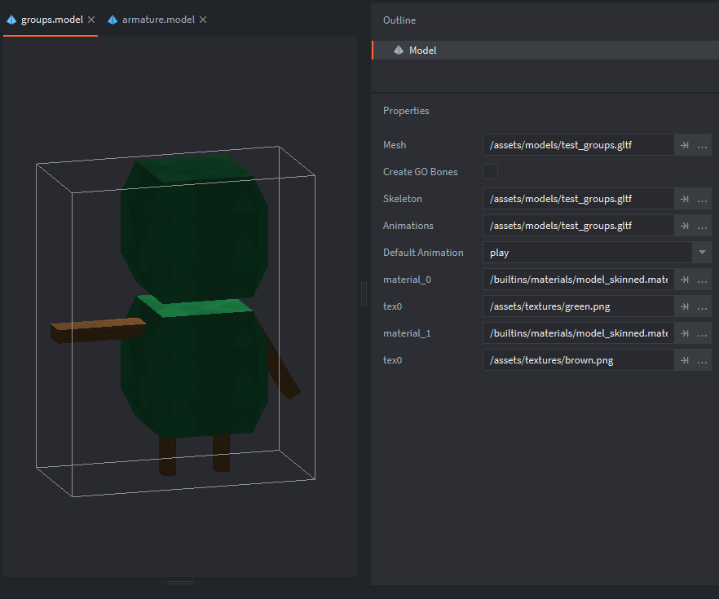
Task: Click the go-to-resource arrow for Mesh
Action: 684,145
